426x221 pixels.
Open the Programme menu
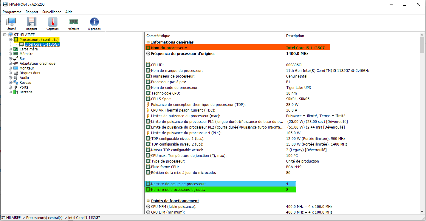[12, 12]
